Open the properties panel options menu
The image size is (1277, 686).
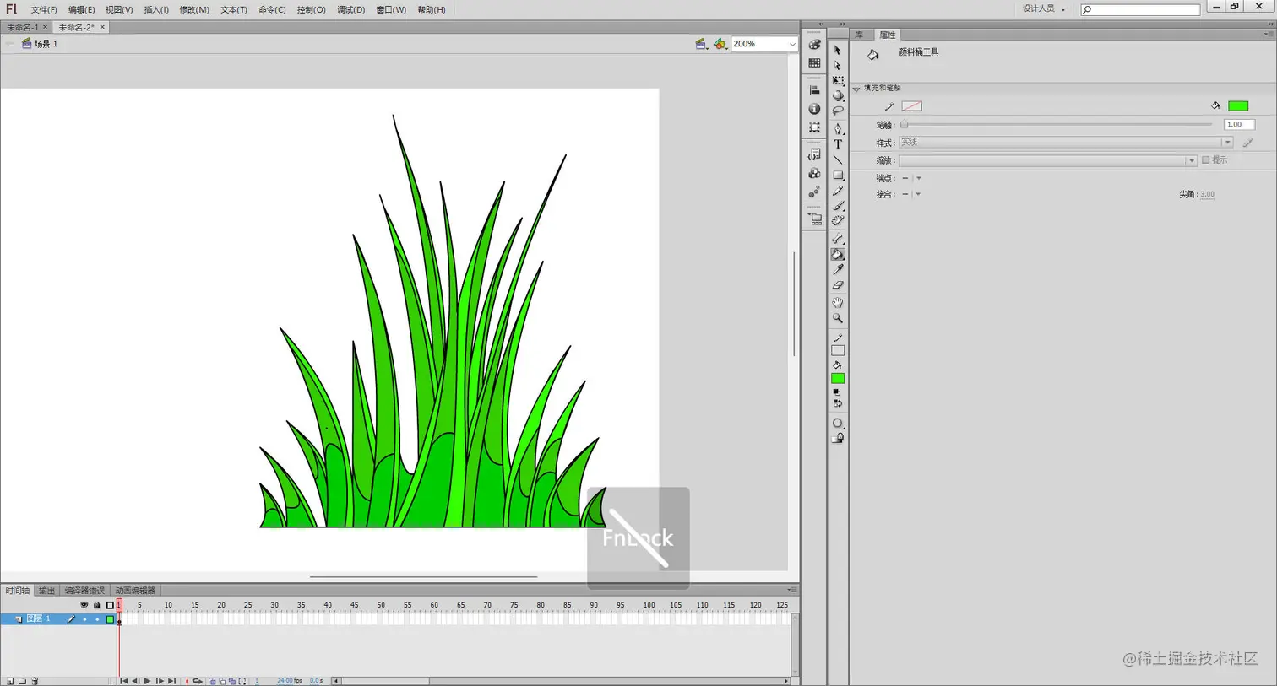[1269, 35]
